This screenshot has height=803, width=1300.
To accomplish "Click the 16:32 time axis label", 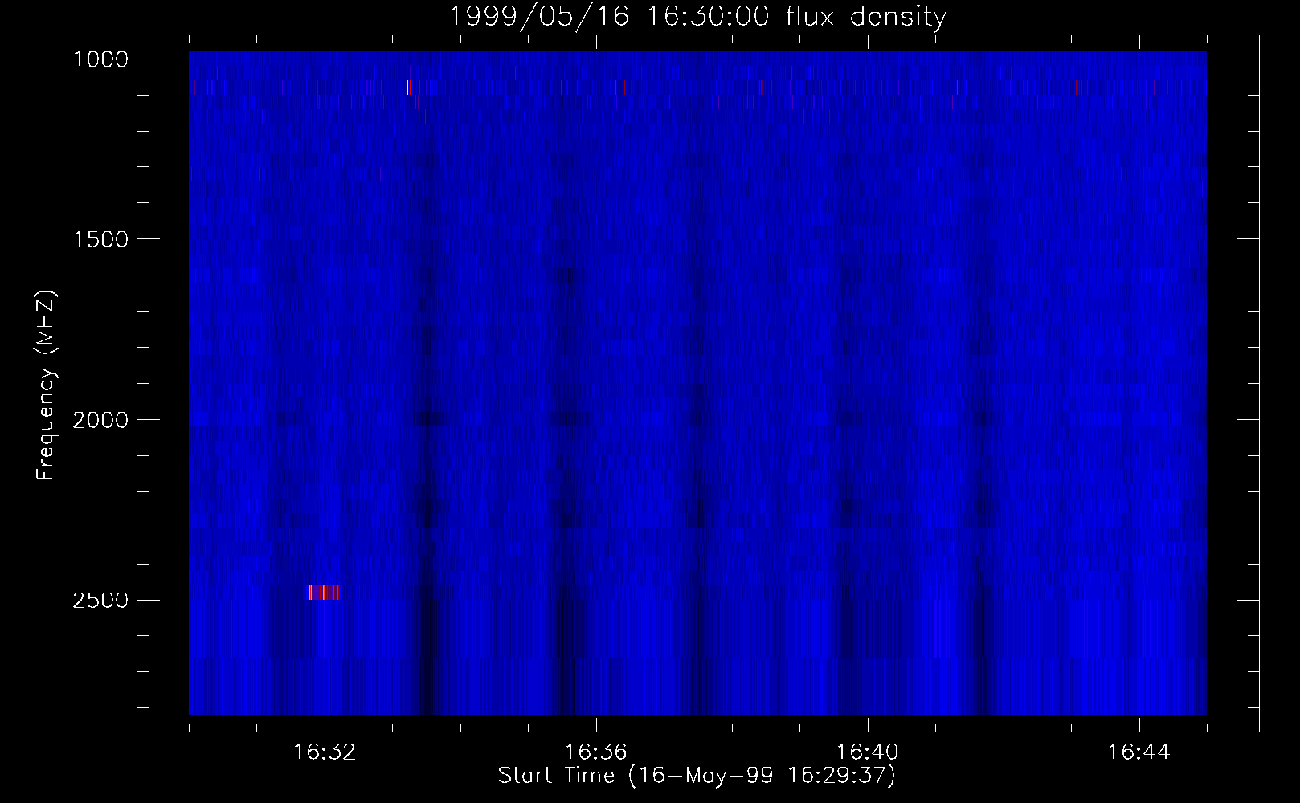I will pyautogui.click(x=325, y=752).
